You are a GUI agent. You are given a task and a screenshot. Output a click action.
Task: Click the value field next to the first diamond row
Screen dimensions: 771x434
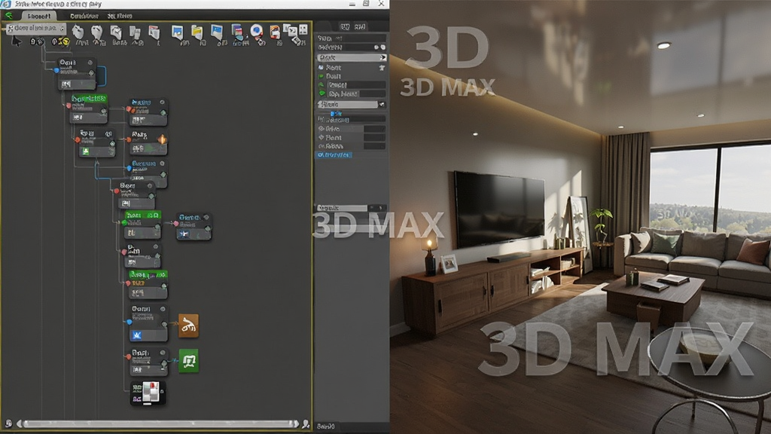click(374, 129)
